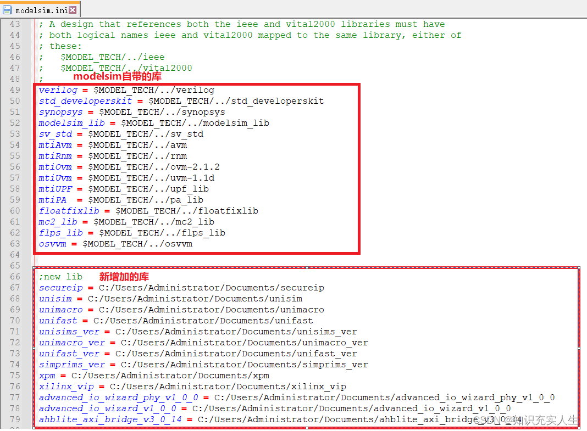
Task: Click the '$MODEL_TECH/../uvm-1.1d' path value
Action: tap(151, 178)
